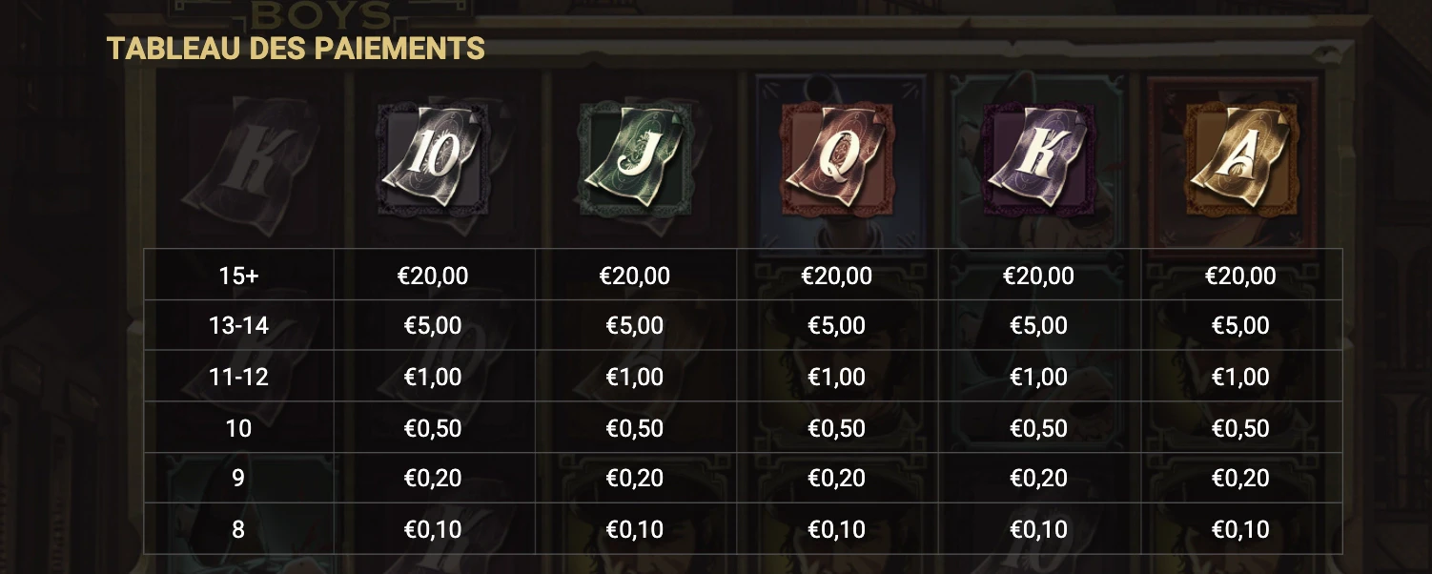The image size is (1432, 574).
Task: Select the row label for 9 symbols
Action: click(238, 479)
